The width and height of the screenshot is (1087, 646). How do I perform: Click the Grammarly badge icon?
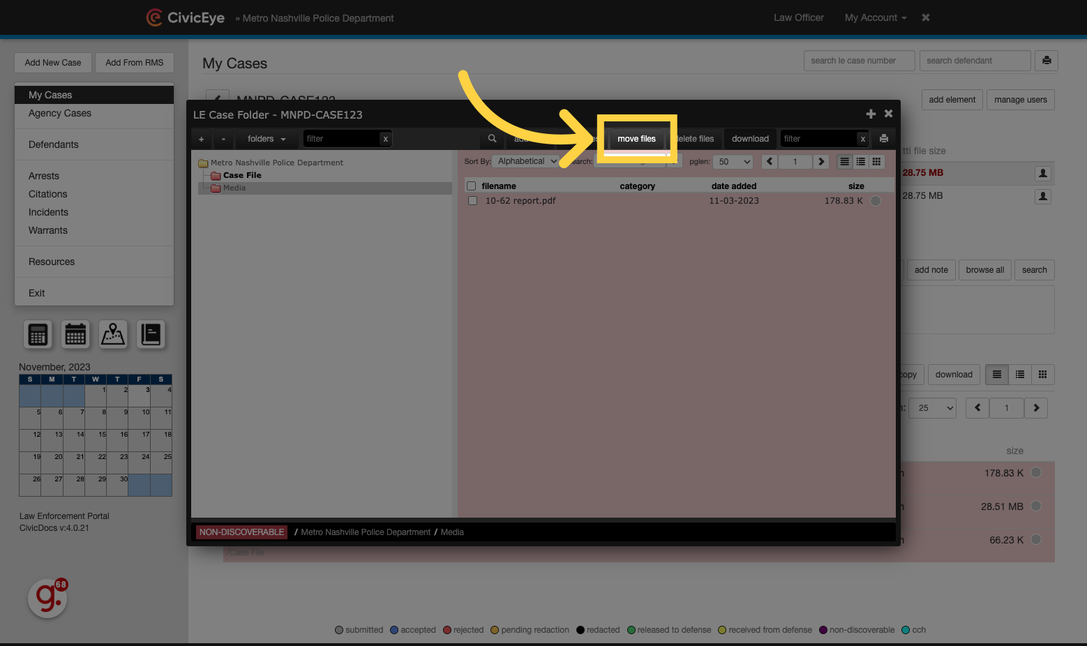(47, 599)
